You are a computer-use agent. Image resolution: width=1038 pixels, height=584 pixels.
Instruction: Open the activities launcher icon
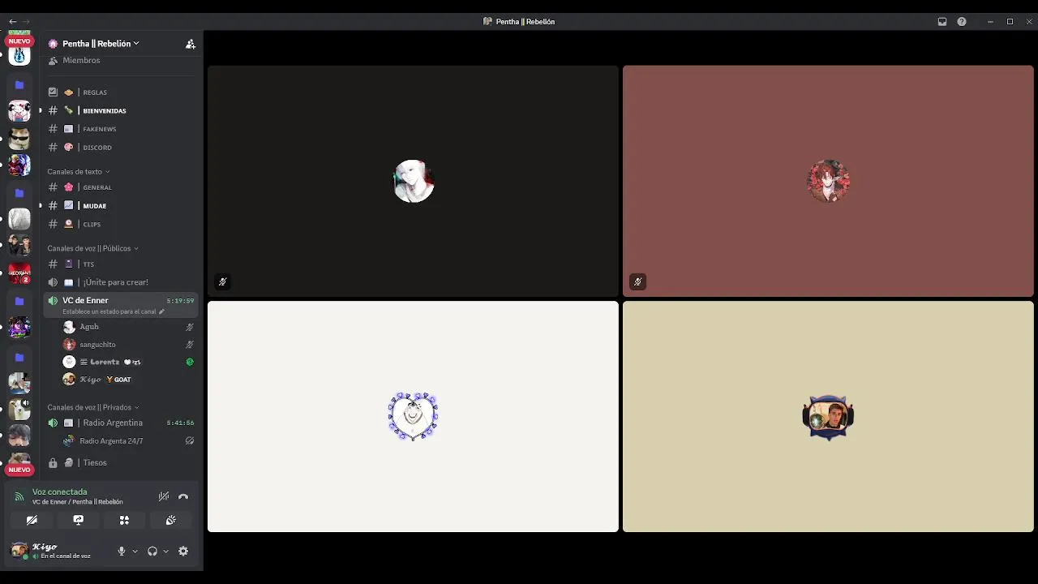pyautogui.click(x=124, y=520)
